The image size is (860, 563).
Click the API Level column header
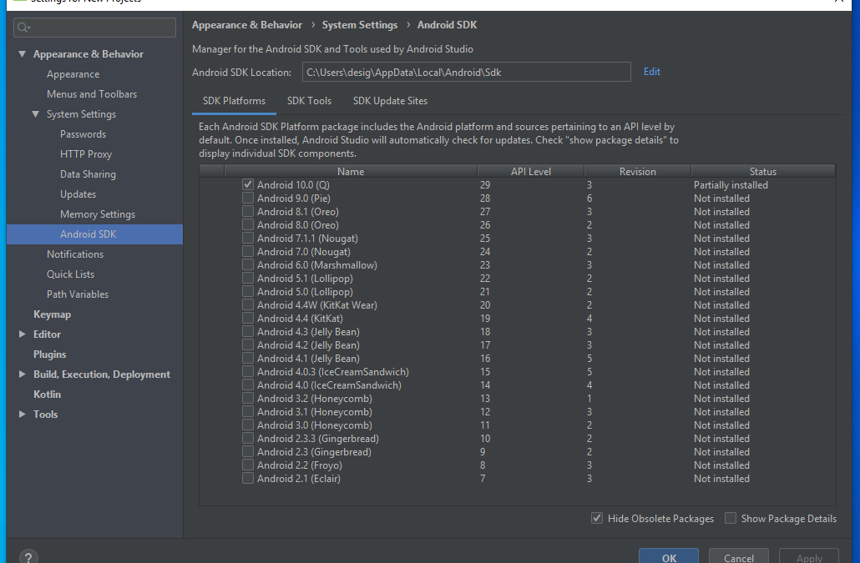pos(530,172)
